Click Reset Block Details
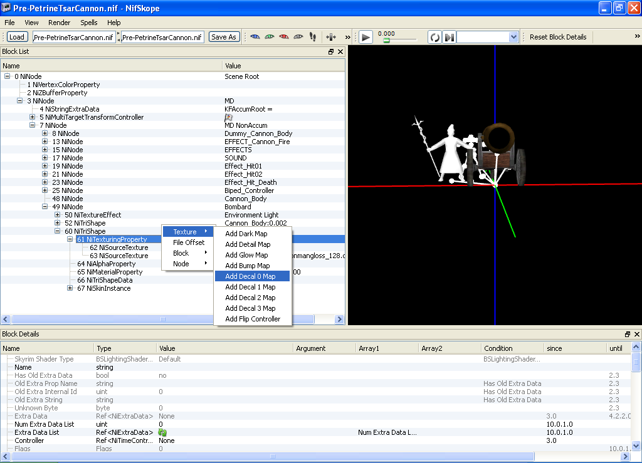The width and height of the screenshot is (642, 463). click(557, 37)
